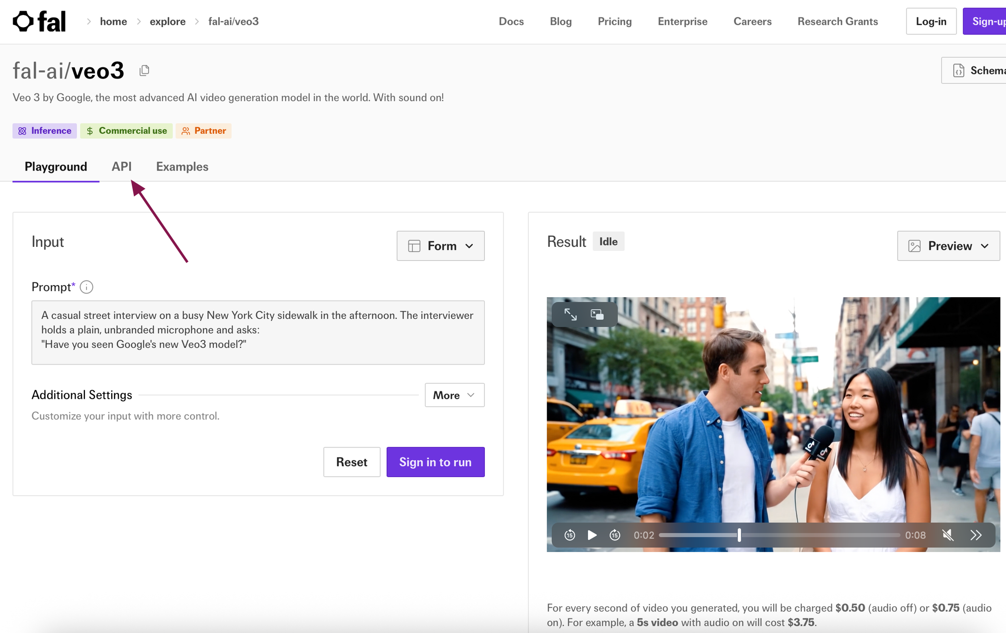Click inside the Prompt text box
Screen dimensions: 1006x633
258,332
